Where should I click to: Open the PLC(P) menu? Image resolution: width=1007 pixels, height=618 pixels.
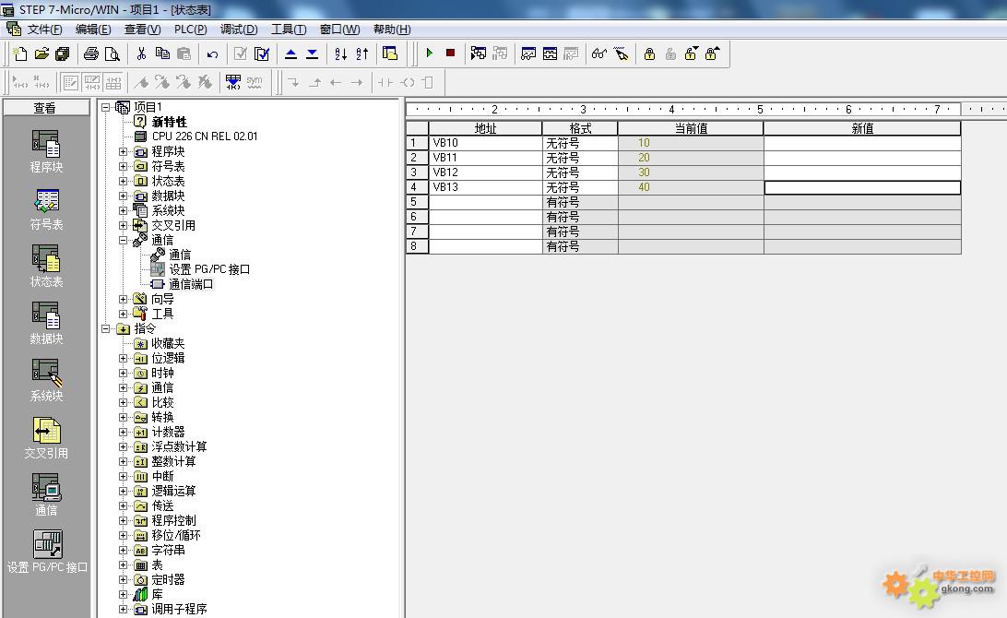click(190, 30)
